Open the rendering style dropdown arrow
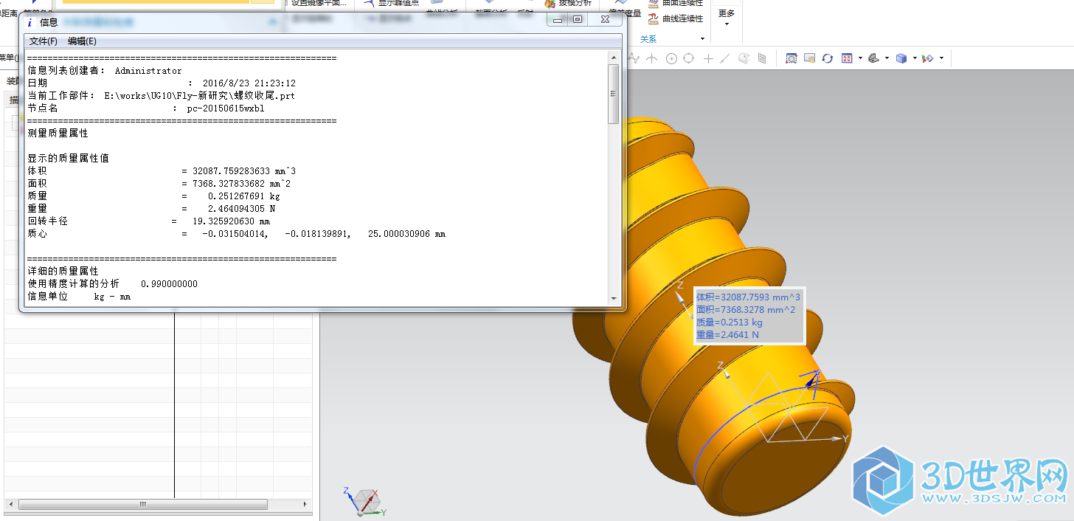Image resolution: width=1074 pixels, height=521 pixels. coord(915,58)
